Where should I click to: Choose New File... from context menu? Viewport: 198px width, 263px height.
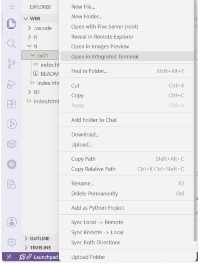point(127,7)
